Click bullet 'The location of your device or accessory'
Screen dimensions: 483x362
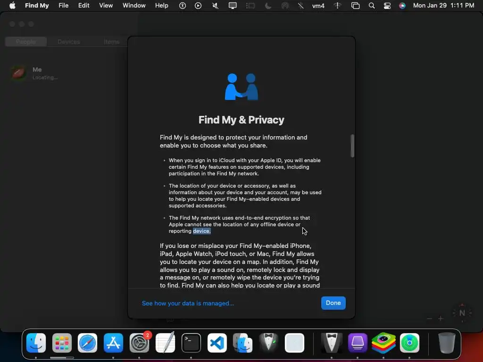pos(245,196)
